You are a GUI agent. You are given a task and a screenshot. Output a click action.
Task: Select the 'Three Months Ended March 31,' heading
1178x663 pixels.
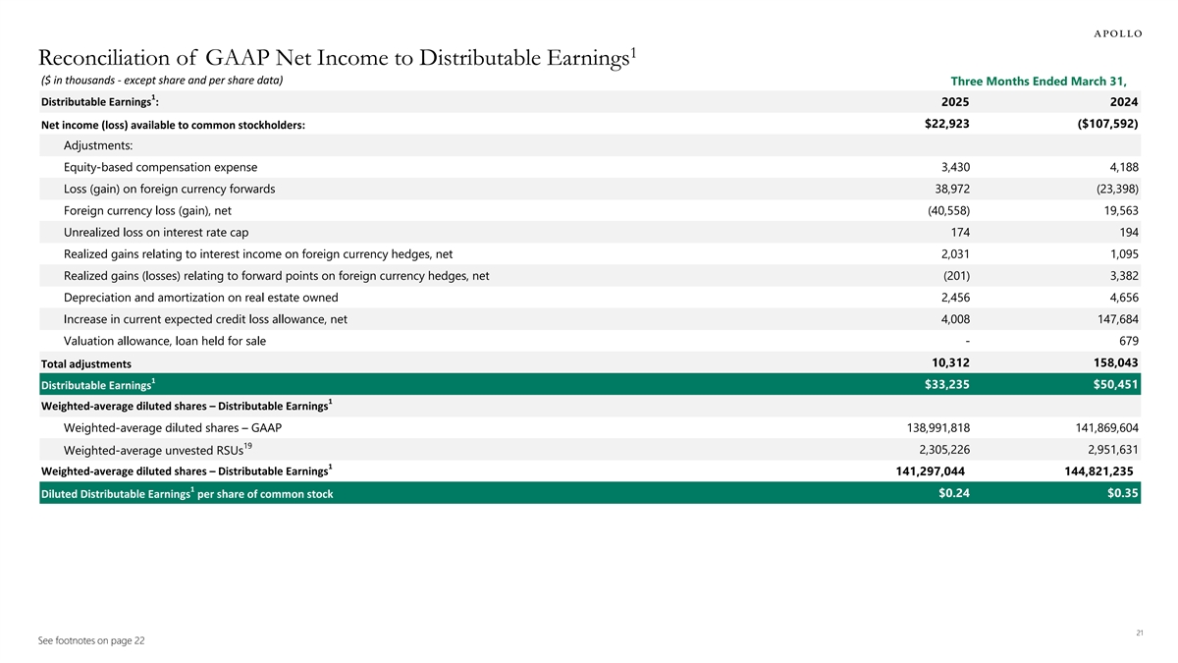[1044, 81]
